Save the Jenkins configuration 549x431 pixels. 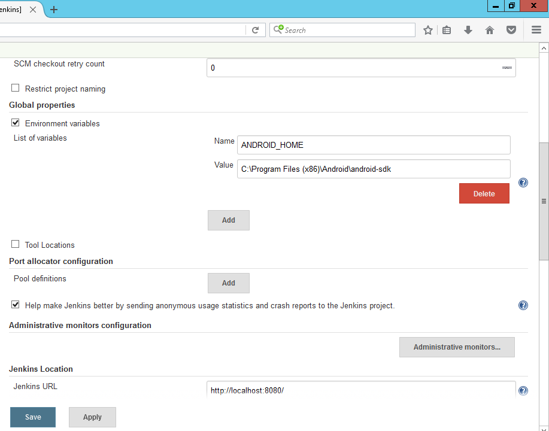tap(33, 417)
